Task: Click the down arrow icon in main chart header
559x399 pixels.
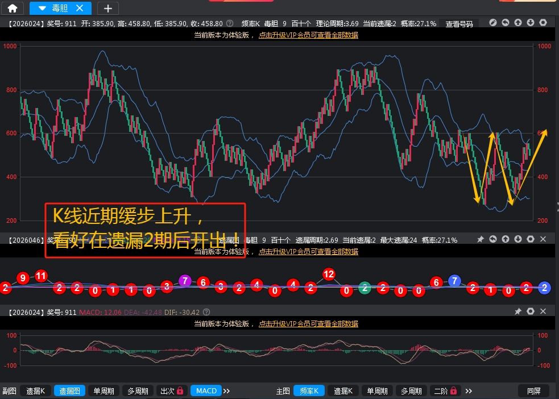Action: point(531,23)
